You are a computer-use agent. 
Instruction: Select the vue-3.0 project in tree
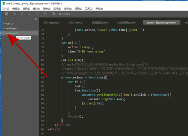[9, 24]
